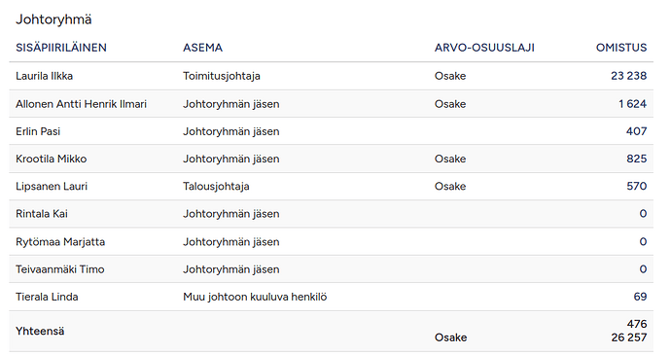The height and width of the screenshot is (355, 671).
Task: Click the SISÄPIIRILÄINEN column header
Action: coord(61,48)
